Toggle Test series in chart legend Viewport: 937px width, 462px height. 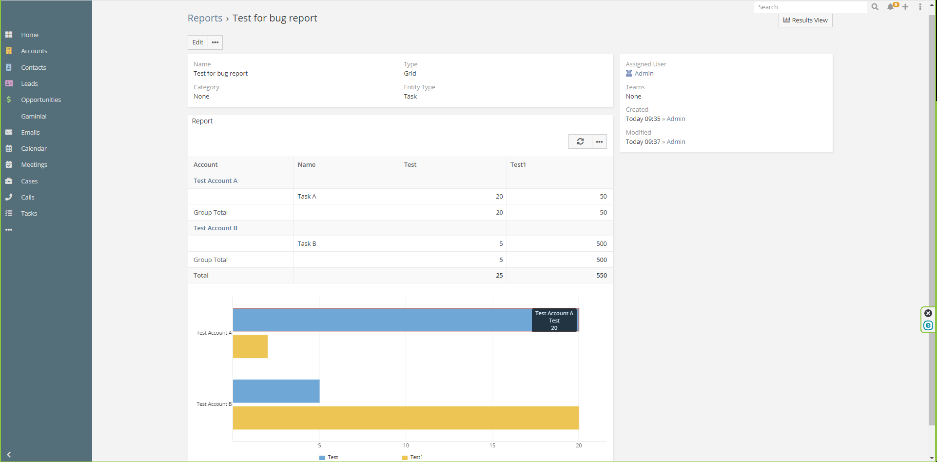click(x=329, y=457)
